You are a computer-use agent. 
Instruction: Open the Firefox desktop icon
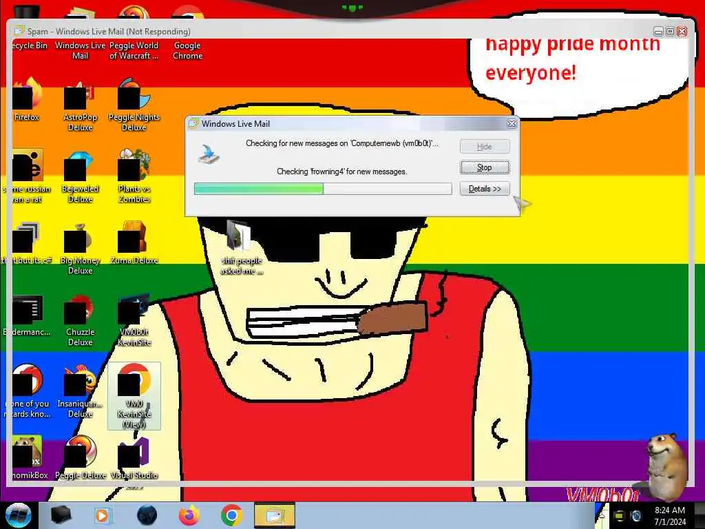tap(27, 100)
